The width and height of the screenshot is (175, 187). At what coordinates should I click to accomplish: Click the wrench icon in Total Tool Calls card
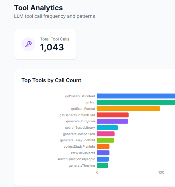tap(28, 44)
